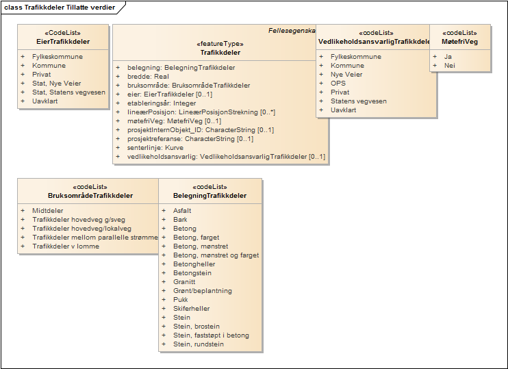This screenshot has height=369, width=508.
Task: Click the Ja value in MøtefriVeg
Action: [x=448, y=57]
